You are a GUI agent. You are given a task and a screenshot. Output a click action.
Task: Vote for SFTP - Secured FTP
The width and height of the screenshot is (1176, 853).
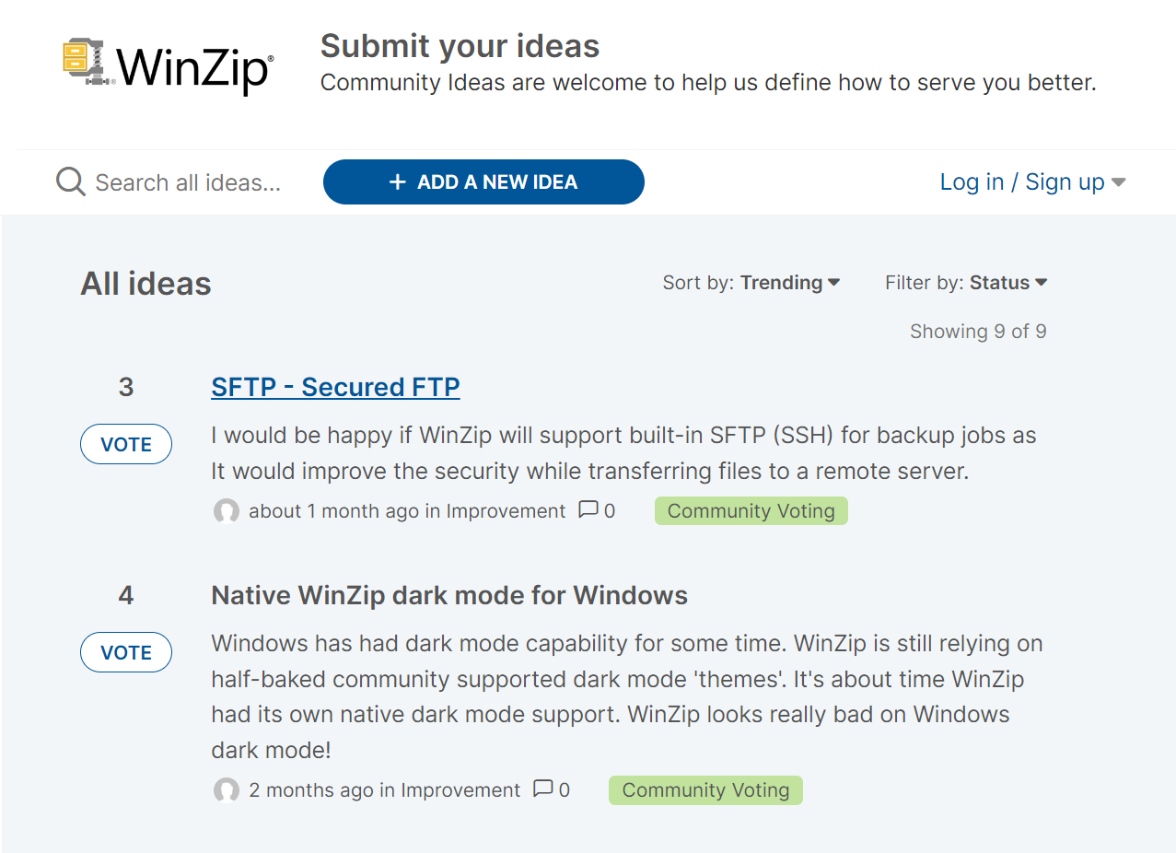point(125,443)
